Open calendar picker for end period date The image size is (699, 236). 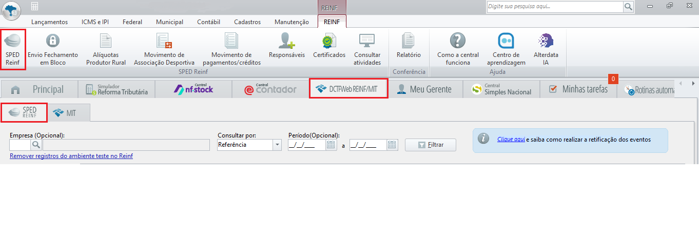(x=393, y=145)
